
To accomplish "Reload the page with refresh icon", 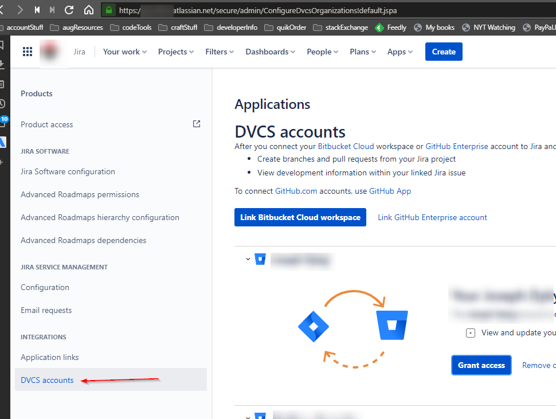I will coord(69,10).
